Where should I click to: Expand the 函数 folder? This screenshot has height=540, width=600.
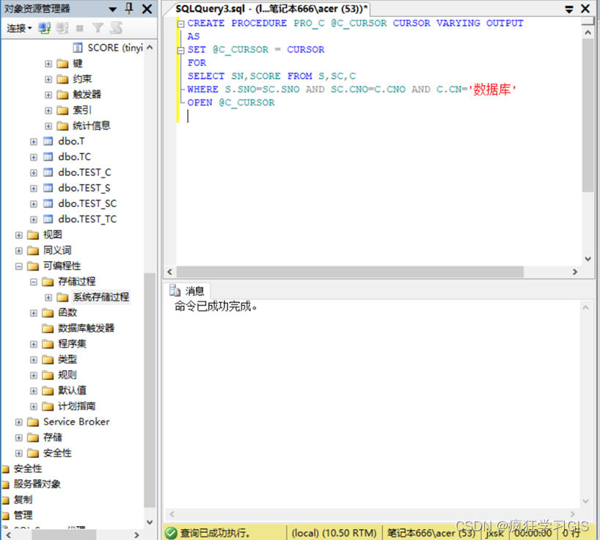coord(34,313)
